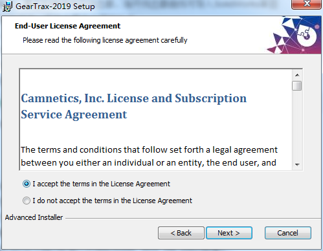The image size is (323, 251).
Task: Click the End-User License Agreement title
Action: pyautogui.click(x=67, y=26)
